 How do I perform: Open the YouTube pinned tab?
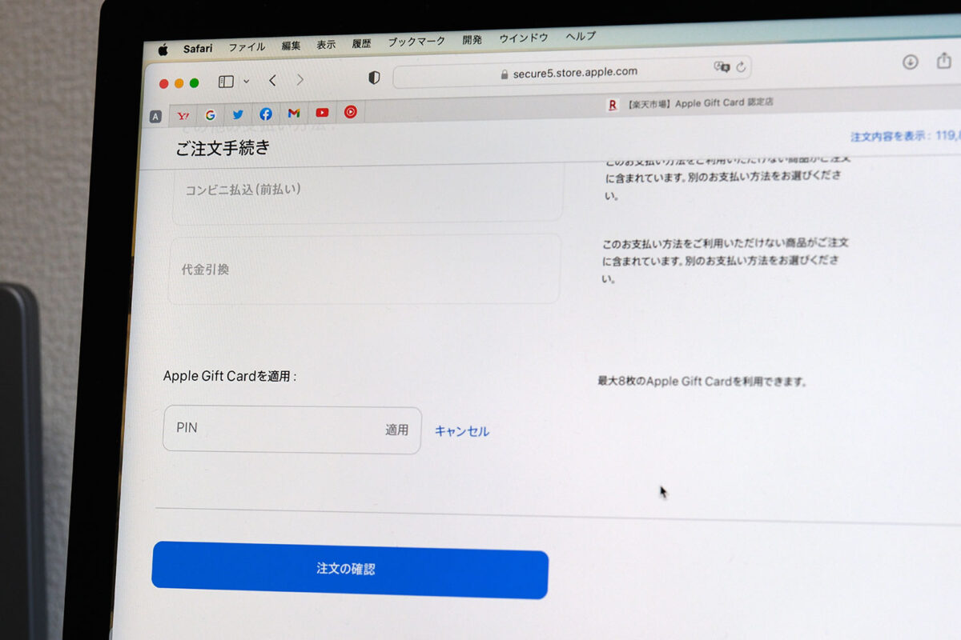pos(322,112)
